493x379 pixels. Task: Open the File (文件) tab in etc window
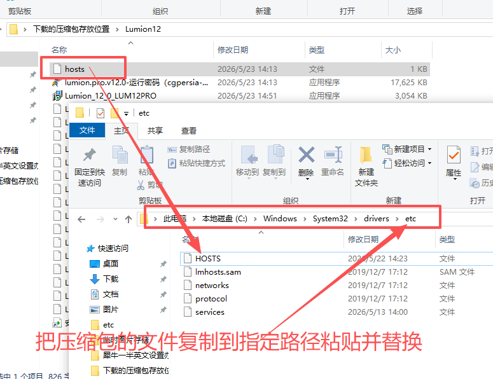tap(87, 130)
